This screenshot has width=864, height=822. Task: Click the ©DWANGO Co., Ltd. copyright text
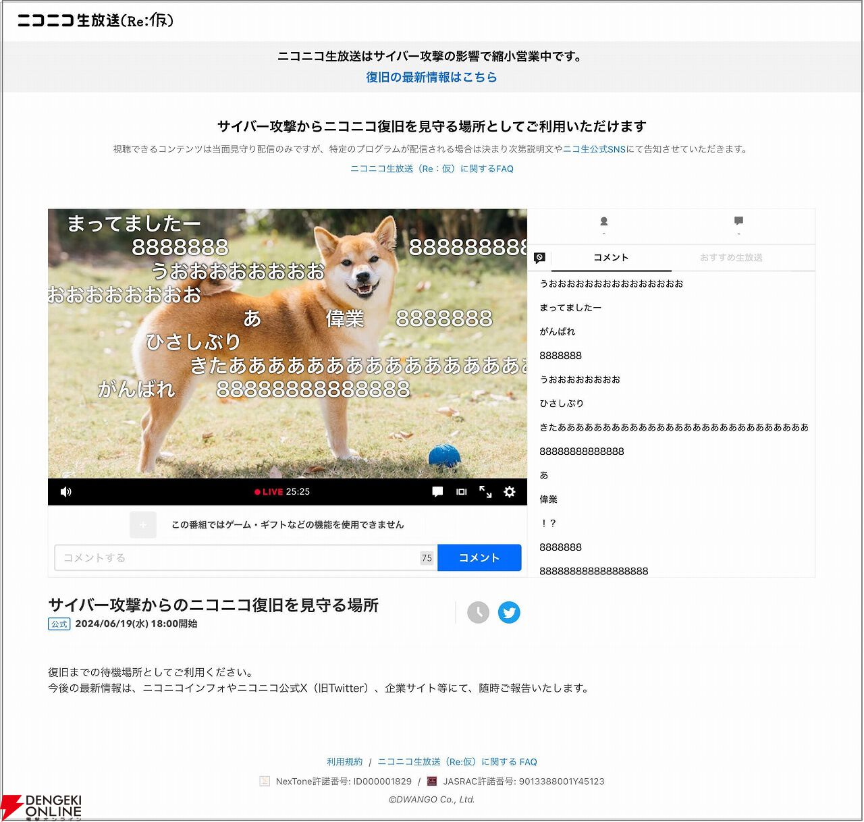(432, 799)
